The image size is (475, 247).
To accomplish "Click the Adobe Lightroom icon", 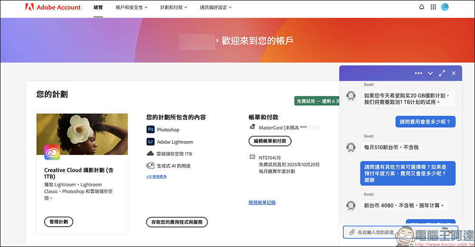I will [x=151, y=142].
